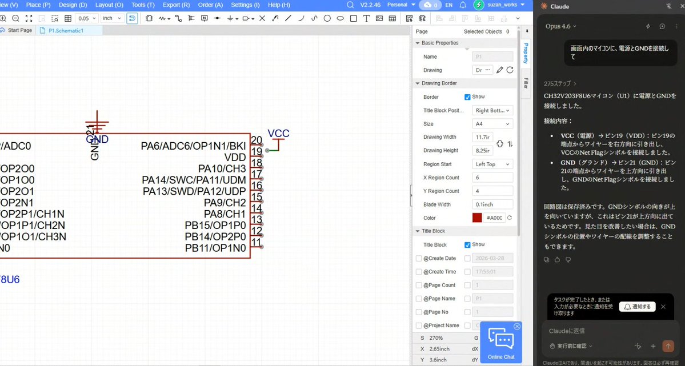Select the wire drawing tool
This screenshot has height=366, width=685.
(x=178, y=18)
